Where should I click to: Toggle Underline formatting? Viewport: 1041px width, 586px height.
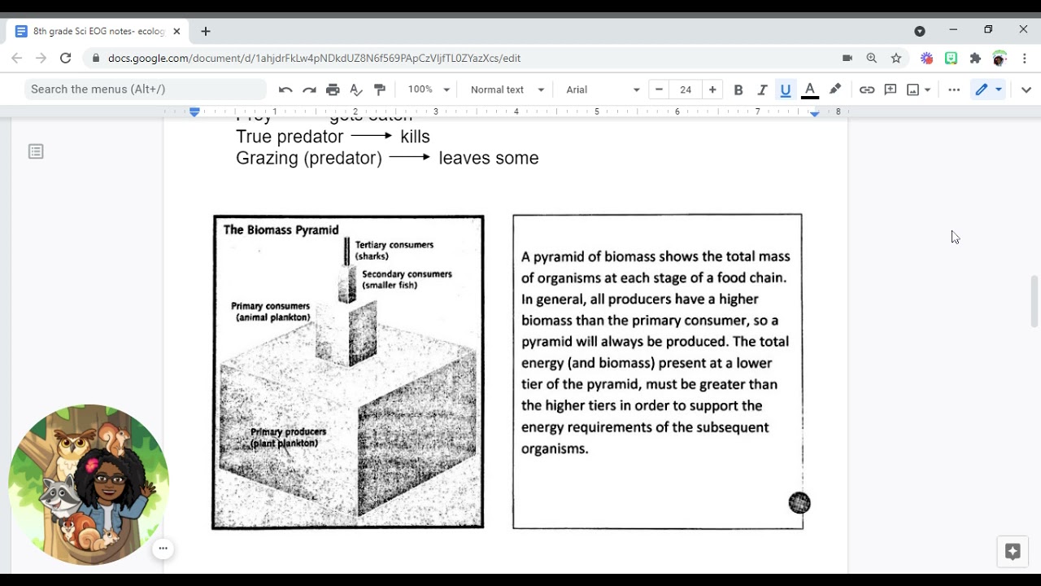(x=786, y=90)
